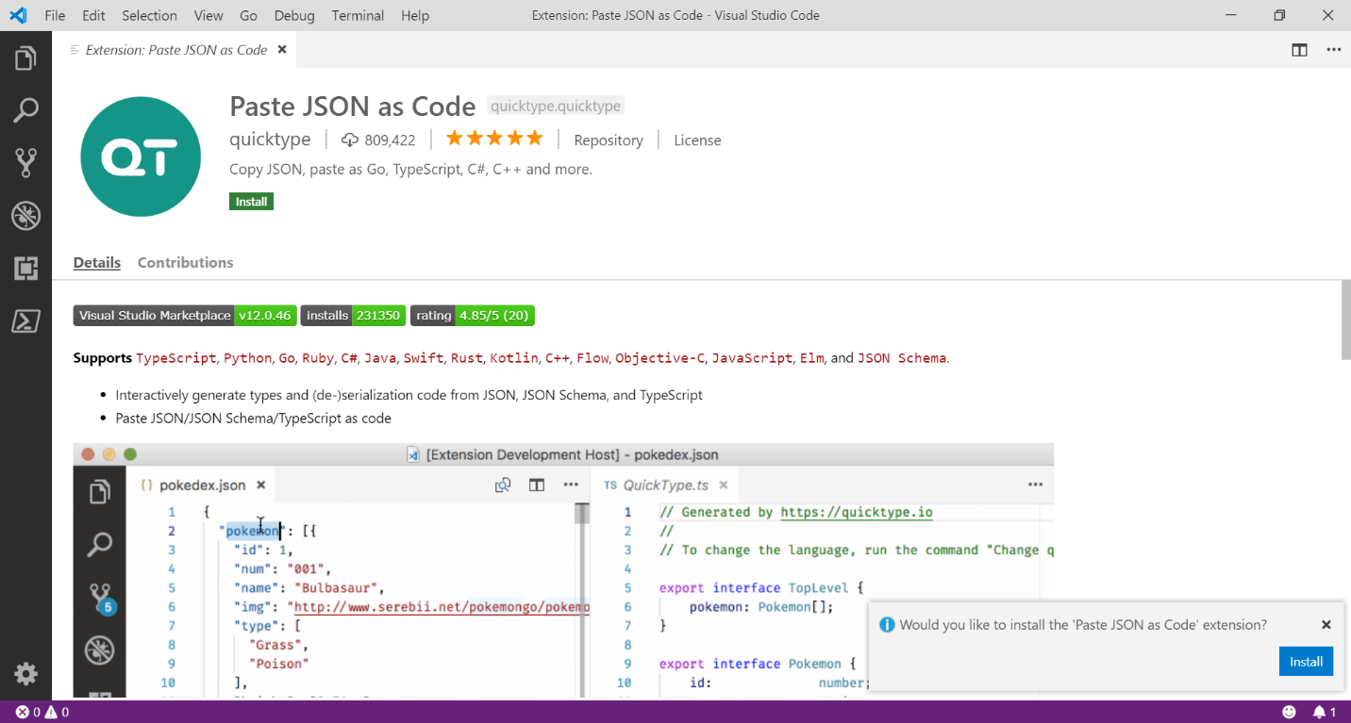Switch to the Contributions tab
The image size is (1351, 723).
coord(185,263)
